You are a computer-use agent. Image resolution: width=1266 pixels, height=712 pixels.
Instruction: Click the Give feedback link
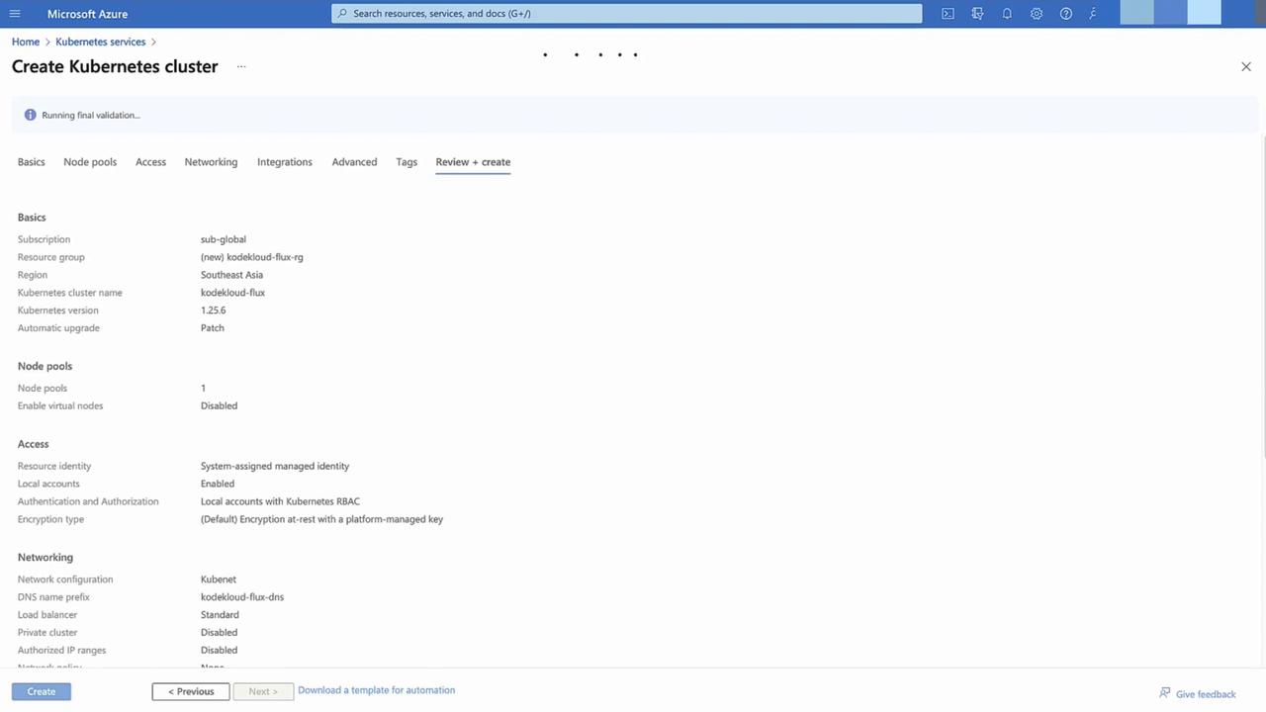click(1198, 694)
